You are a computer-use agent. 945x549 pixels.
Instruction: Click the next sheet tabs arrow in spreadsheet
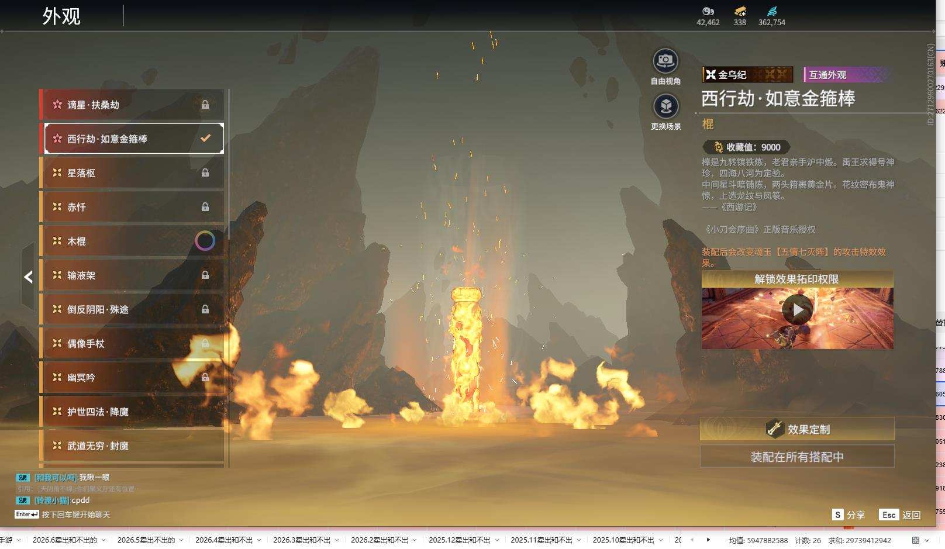pyautogui.click(x=708, y=540)
